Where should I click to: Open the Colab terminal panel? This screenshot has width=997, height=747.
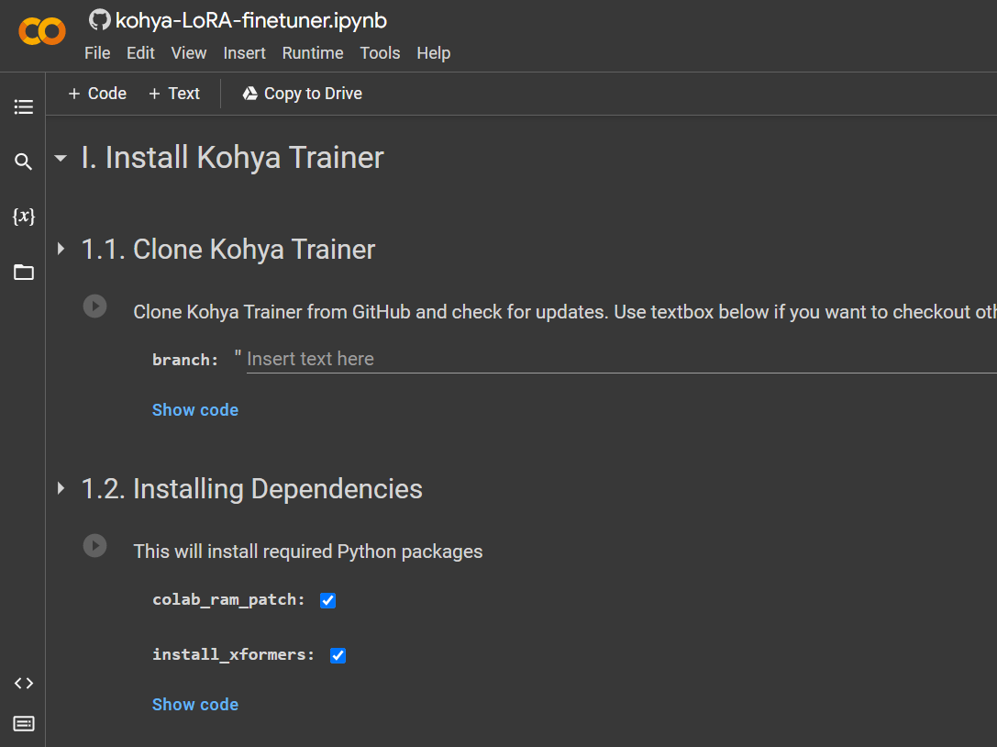pyautogui.click(x=23, y=723)
